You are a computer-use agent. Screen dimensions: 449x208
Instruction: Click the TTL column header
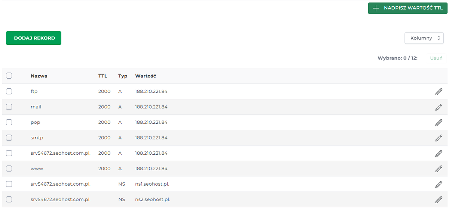tap(103, 76)
